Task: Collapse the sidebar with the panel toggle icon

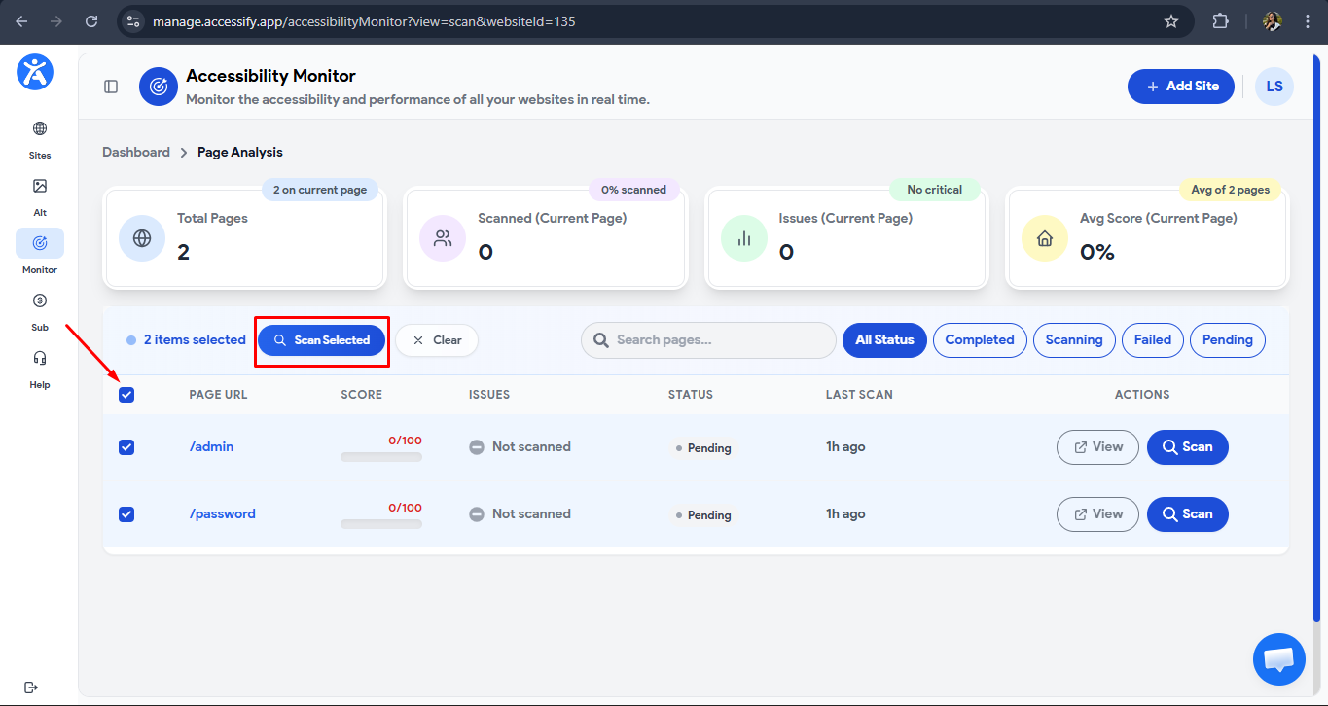Action: point(111,86)
